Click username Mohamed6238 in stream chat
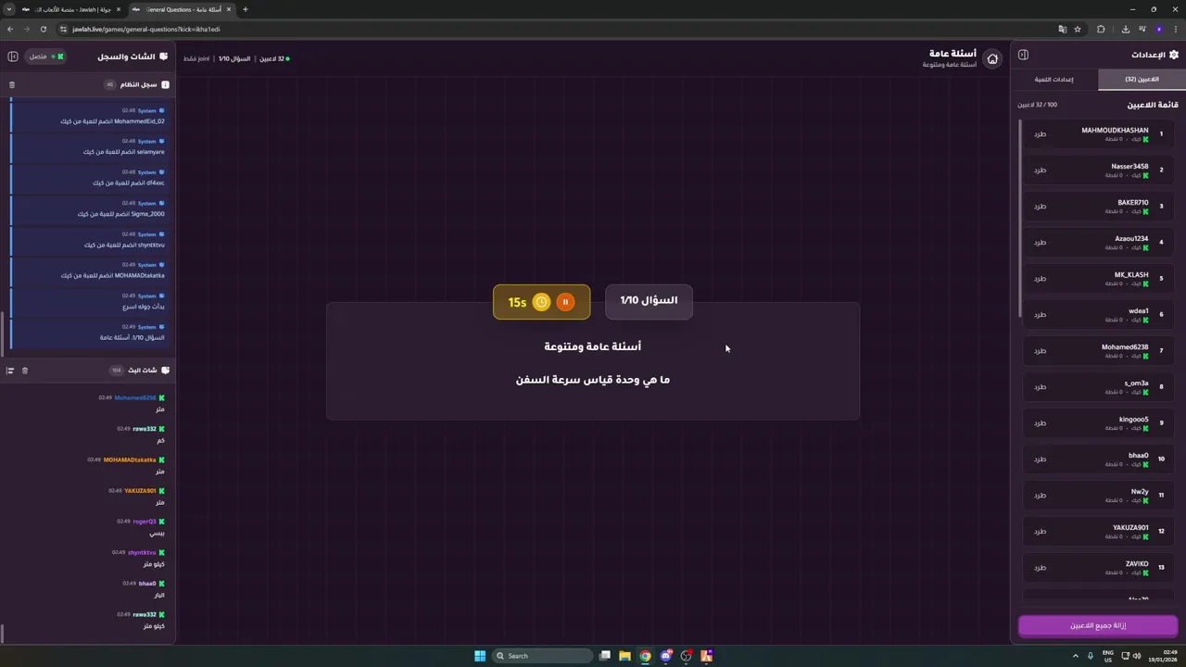Screen dimensions: 1186x667 tap(135, 398)
